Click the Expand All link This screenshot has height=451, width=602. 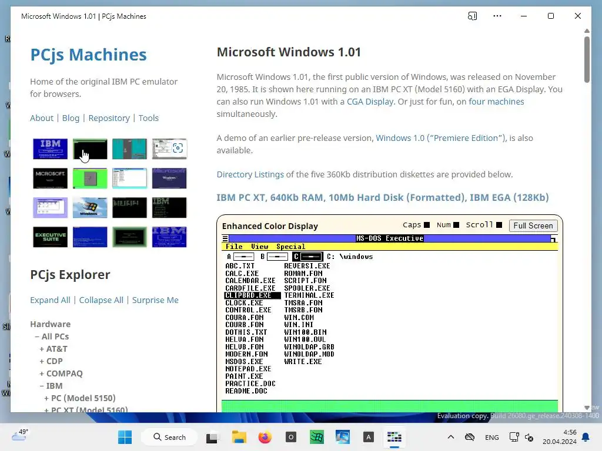click(50, 300)
